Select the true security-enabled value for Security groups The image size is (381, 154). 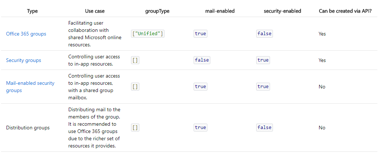pyautogui.click(x=263, y=60)
